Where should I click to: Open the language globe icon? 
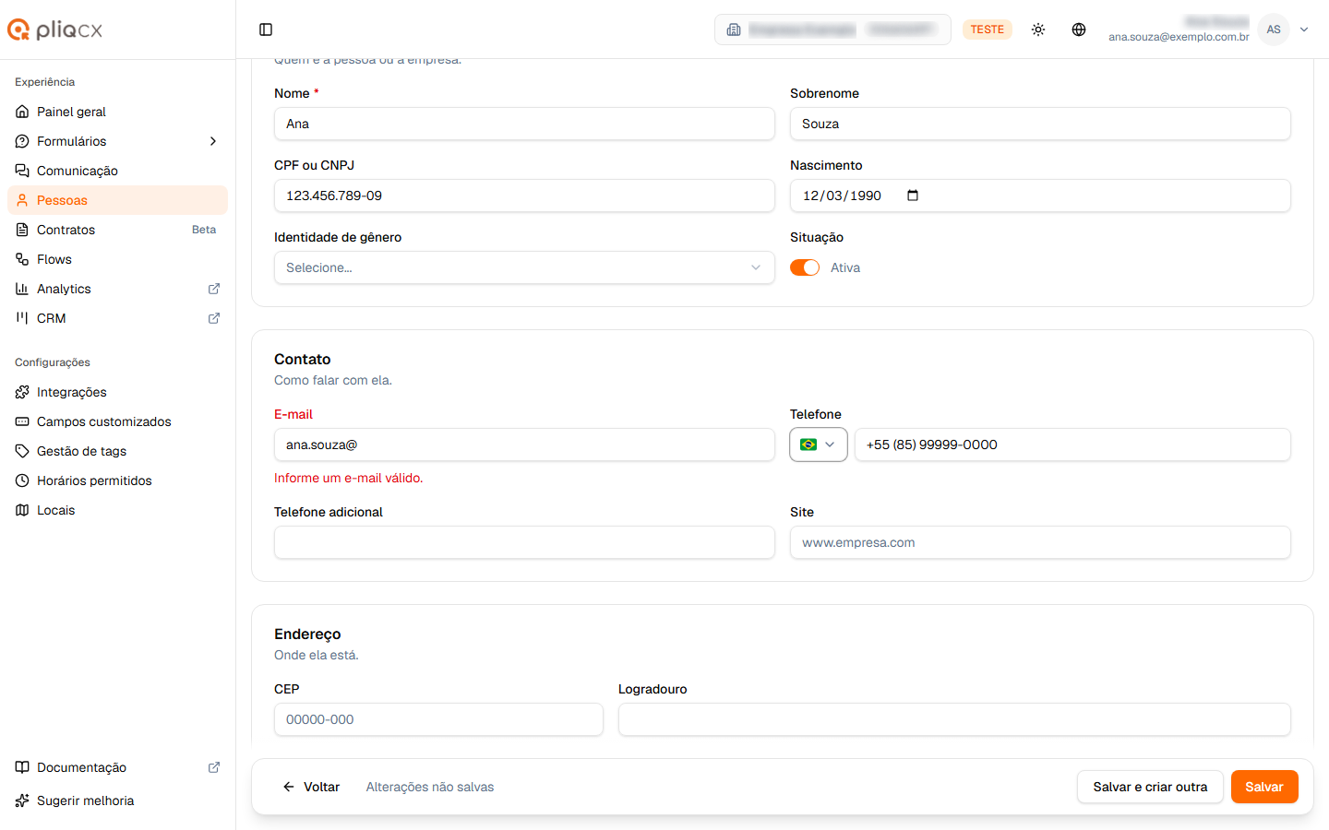tap(1079, 30)
